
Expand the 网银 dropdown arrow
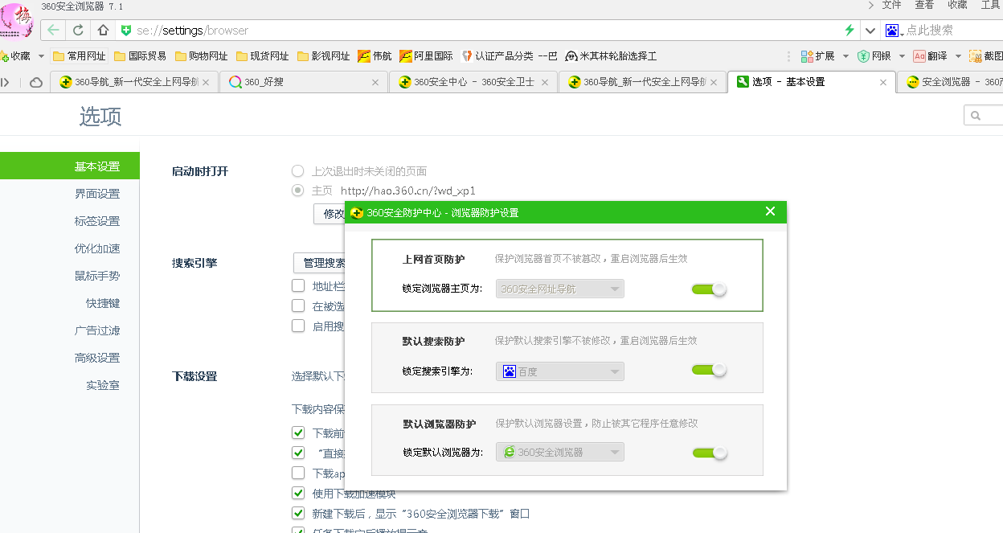coord(902,56)
